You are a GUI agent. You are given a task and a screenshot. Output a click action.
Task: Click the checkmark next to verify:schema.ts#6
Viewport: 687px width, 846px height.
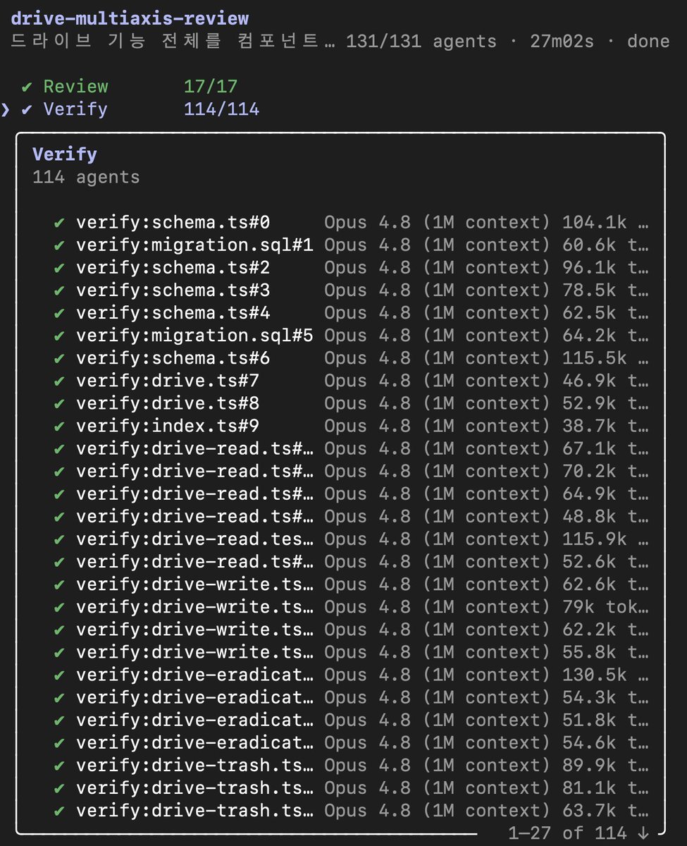pos(60,358)
